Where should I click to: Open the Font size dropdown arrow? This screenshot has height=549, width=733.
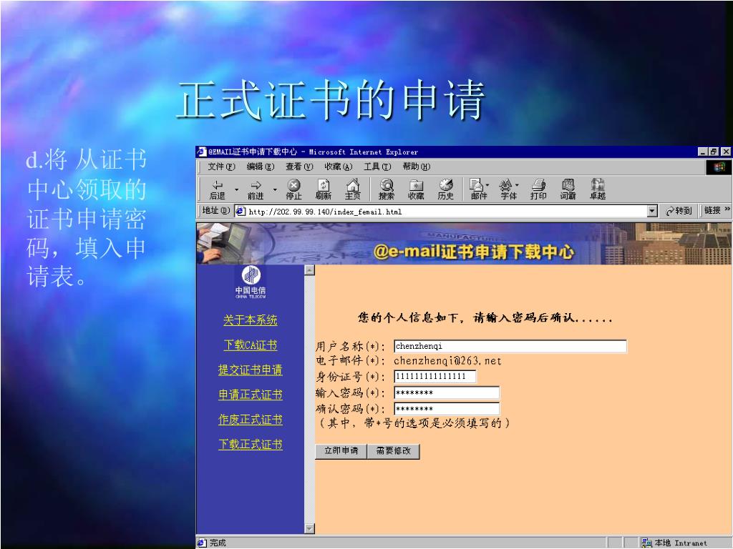tap(517, 185)
